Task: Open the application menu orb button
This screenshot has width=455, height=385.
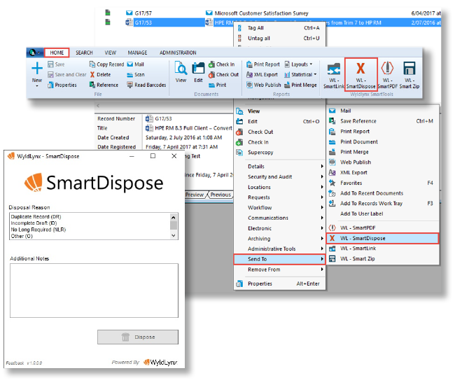Action: tap(34, 52)
